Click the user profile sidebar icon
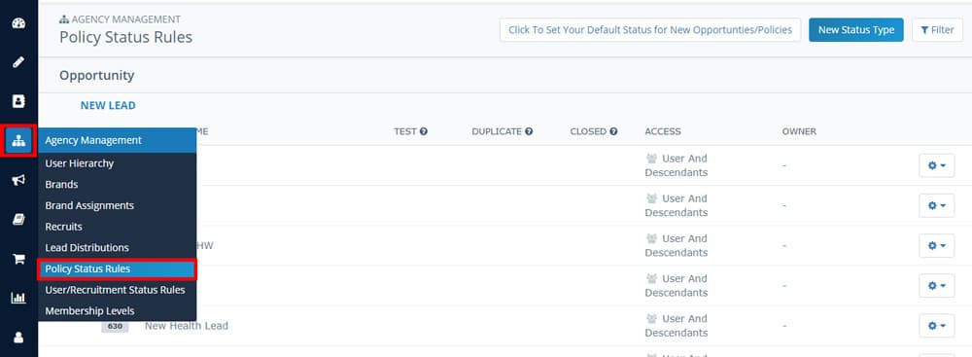 coord(18,338)
